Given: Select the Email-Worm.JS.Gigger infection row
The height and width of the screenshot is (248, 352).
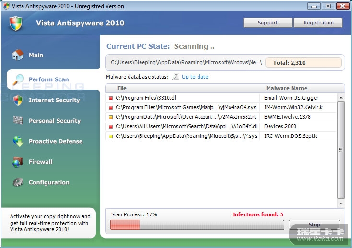Looking at the screenshot, I should [221, 98].
